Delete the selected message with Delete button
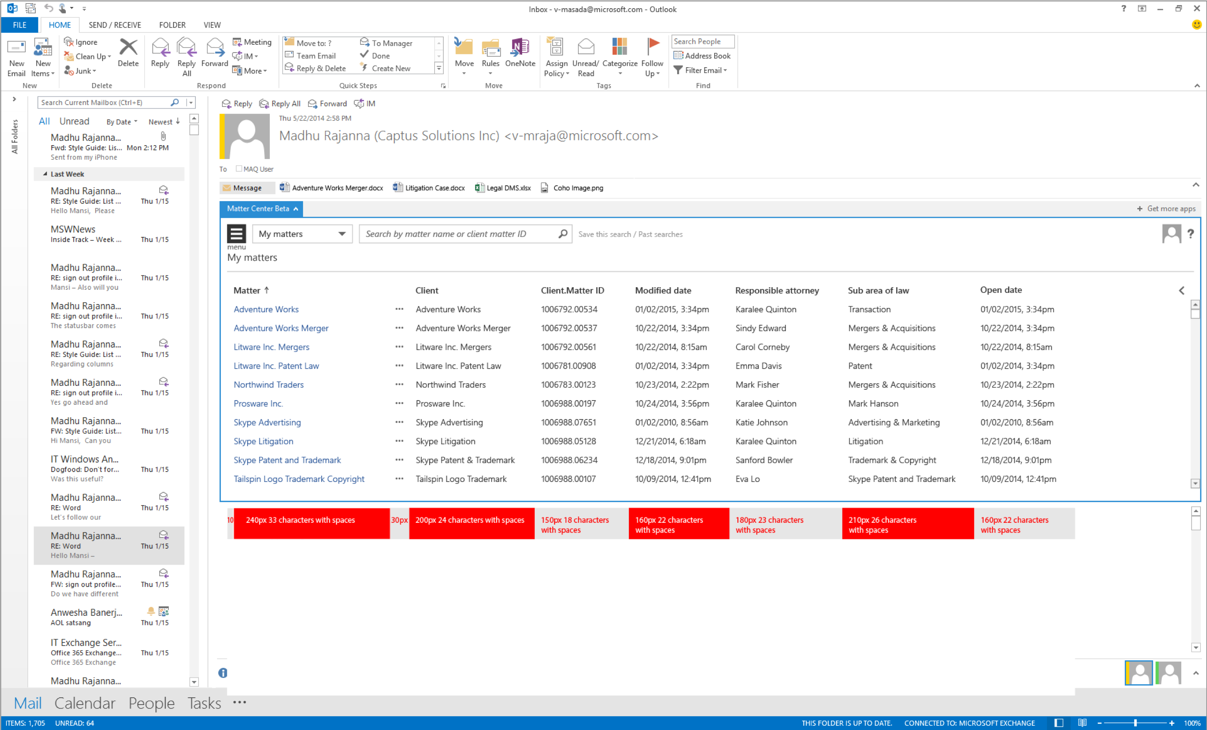This screenshot has width=1207, height=730. [x=128, y=53]
